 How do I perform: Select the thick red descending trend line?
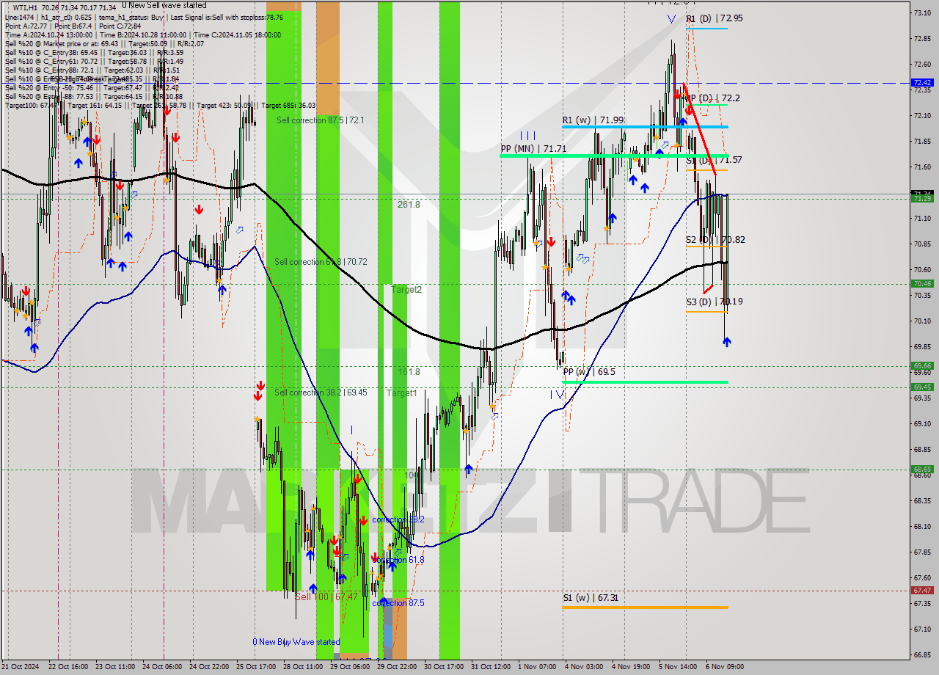pyautogui.click(x=699, y=129)
